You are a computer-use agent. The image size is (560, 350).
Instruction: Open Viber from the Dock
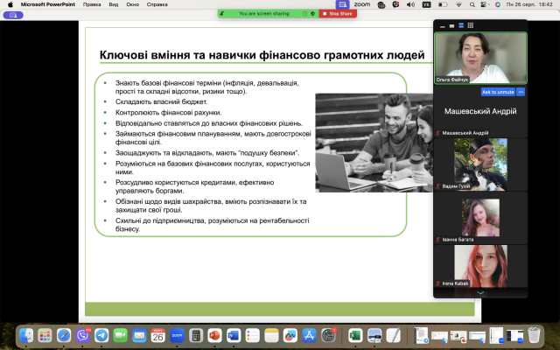(83, 336)
